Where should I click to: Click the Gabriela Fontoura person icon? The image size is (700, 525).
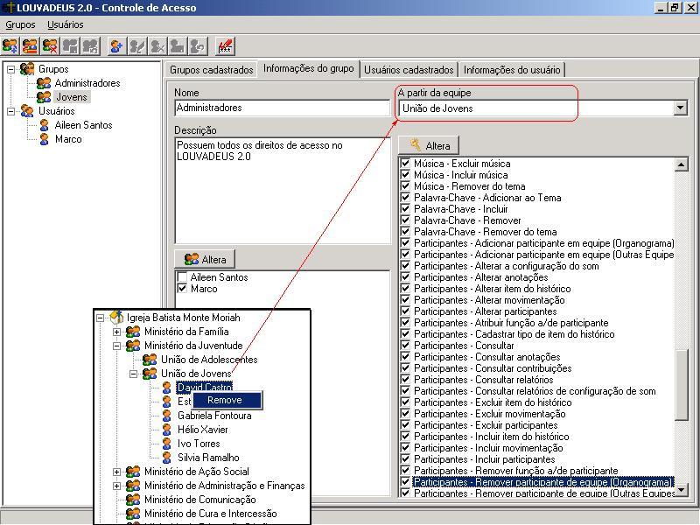[x=167, y=416]
